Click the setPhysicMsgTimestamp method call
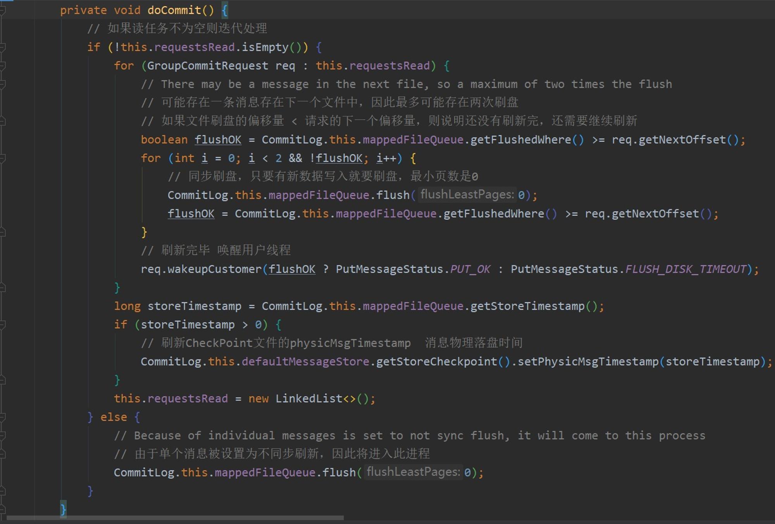The height and width of the screenshot is (524, 775). click(x=588, y=362)
